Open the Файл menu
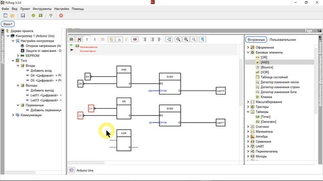The image size is (323, 181). point(5,9)
